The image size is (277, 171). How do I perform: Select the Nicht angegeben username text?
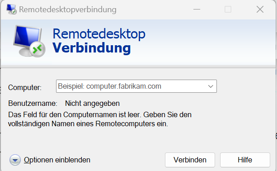tap(92, 104)
